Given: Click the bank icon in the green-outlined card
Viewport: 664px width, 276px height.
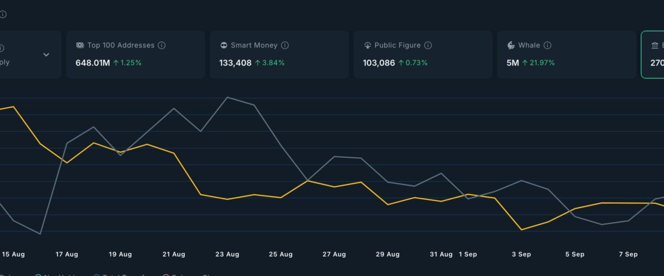Looking at the screenshot, I should (655, 45).
